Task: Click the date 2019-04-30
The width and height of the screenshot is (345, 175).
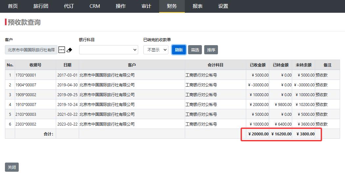Action: click(x=67, y=85)
